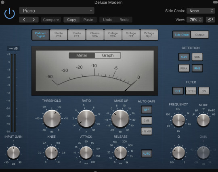The width and height of the screenshot is (218, 172).
Task: Click the filter Frequency knob
Action: tap(179, 120)
